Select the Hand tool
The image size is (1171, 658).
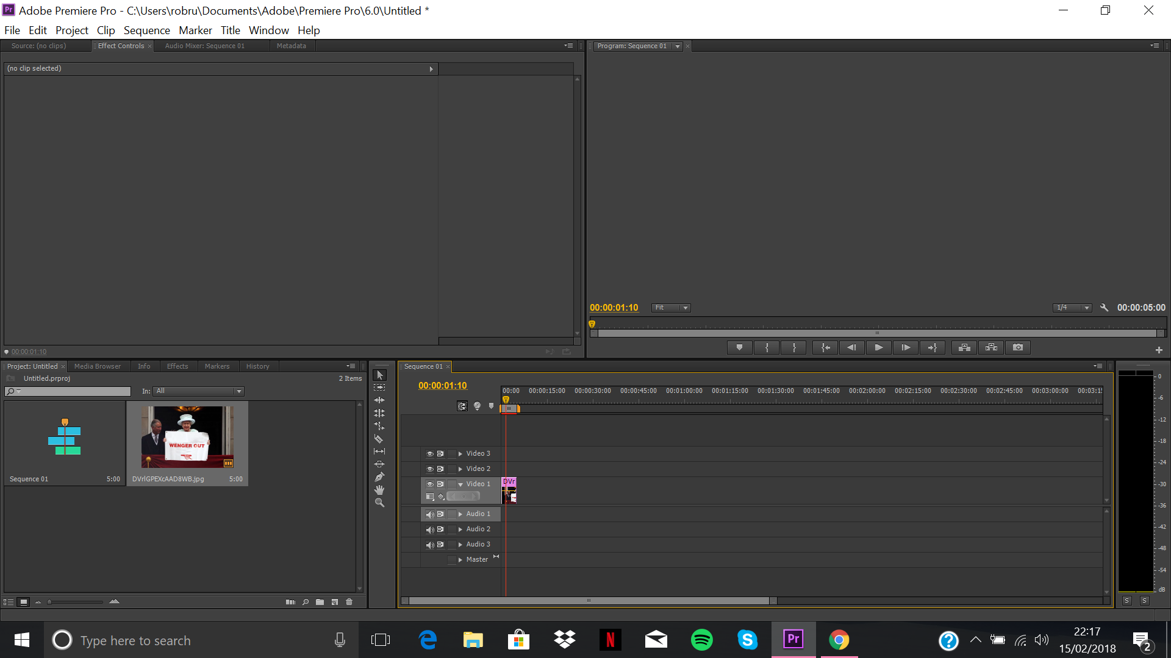point(379,490)
